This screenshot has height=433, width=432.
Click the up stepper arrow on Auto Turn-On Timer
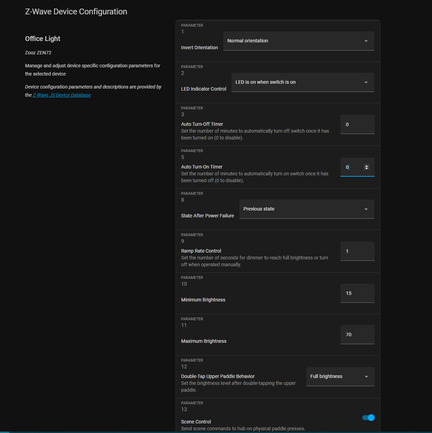[367, 165]
